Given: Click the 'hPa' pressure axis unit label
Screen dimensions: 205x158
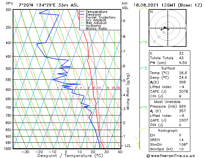Looking at the screenshot, I should pos(9,3).
